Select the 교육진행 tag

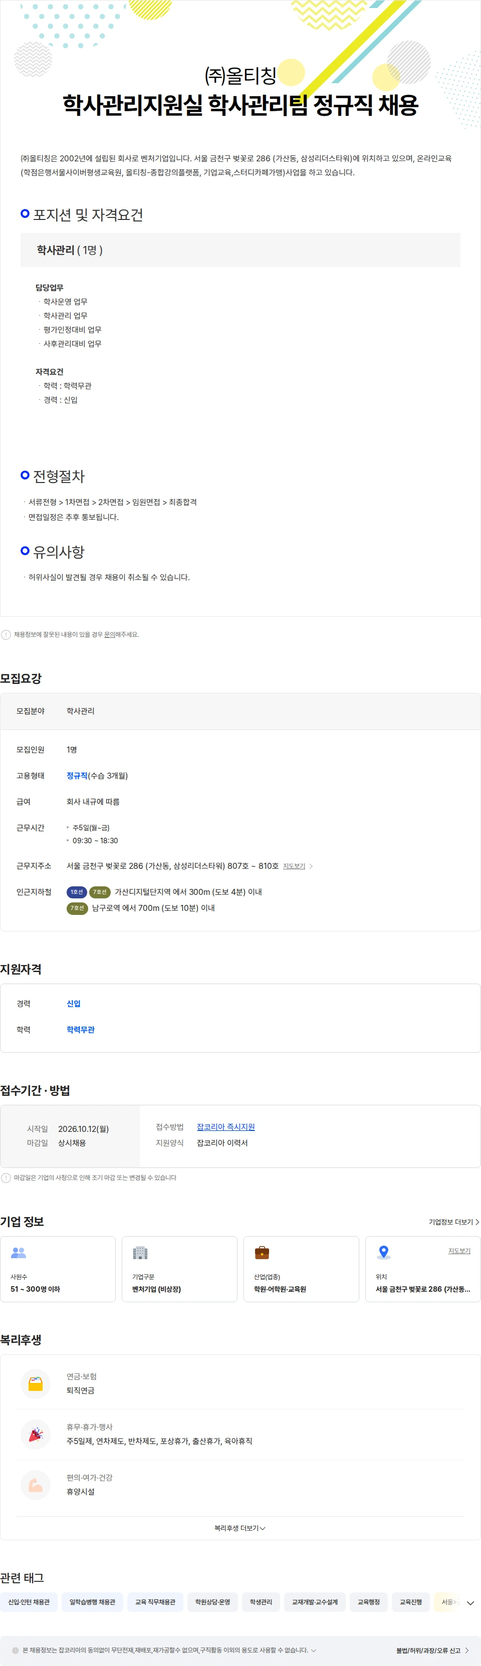[x=410, y=1602]
